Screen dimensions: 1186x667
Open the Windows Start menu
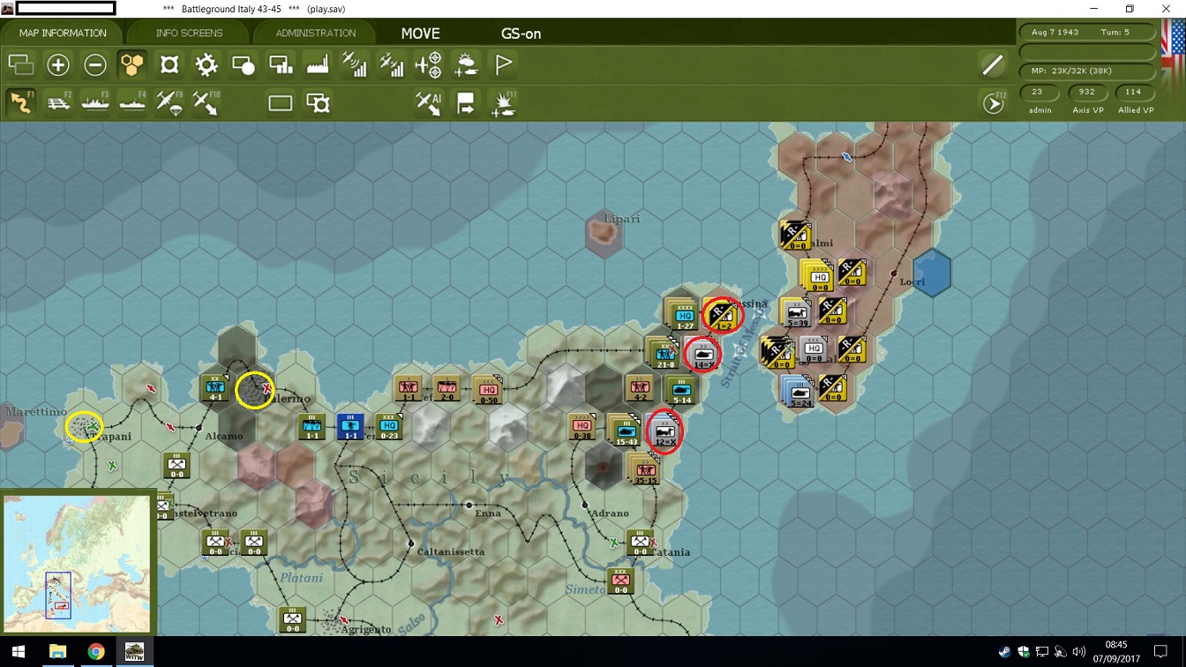(x=19, y=652)
